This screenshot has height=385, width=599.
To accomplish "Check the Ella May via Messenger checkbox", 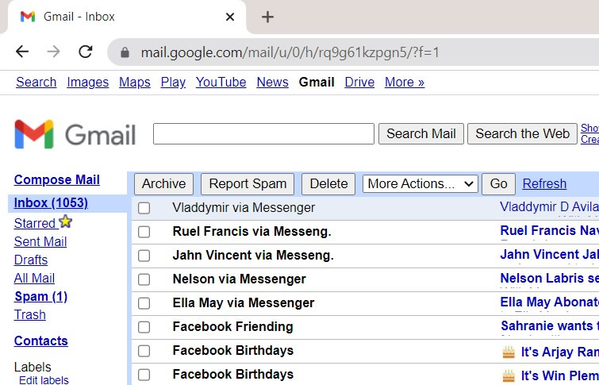I will click(144, 303).
